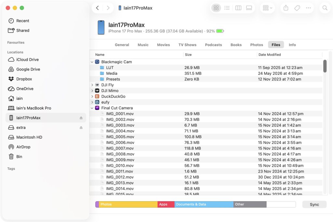
Task: Select the file IMG_0007.mov
Action: [206, 148]
